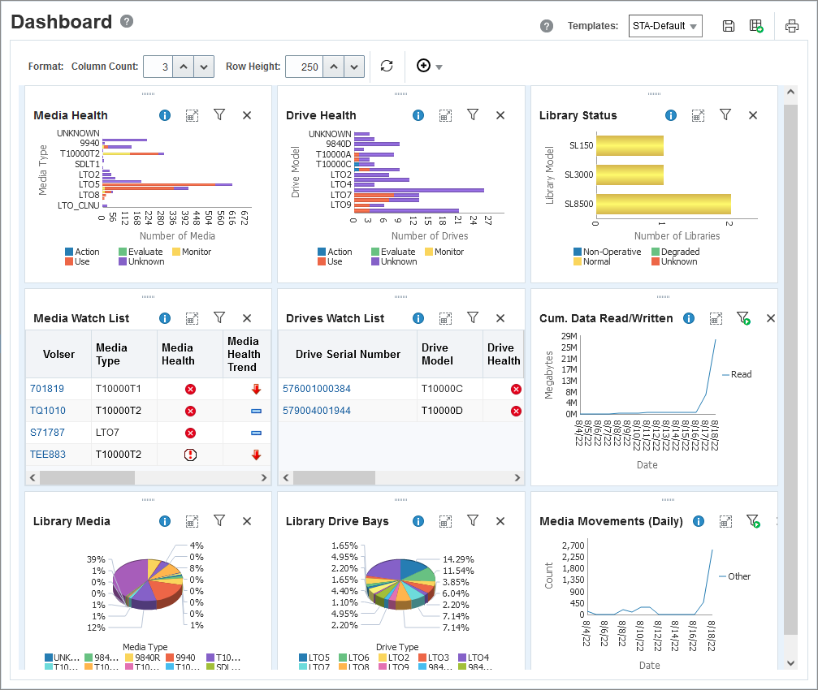The image size is (818, 690).
Task: Close the Media Health portlet
Action: [x=247, y=115]
